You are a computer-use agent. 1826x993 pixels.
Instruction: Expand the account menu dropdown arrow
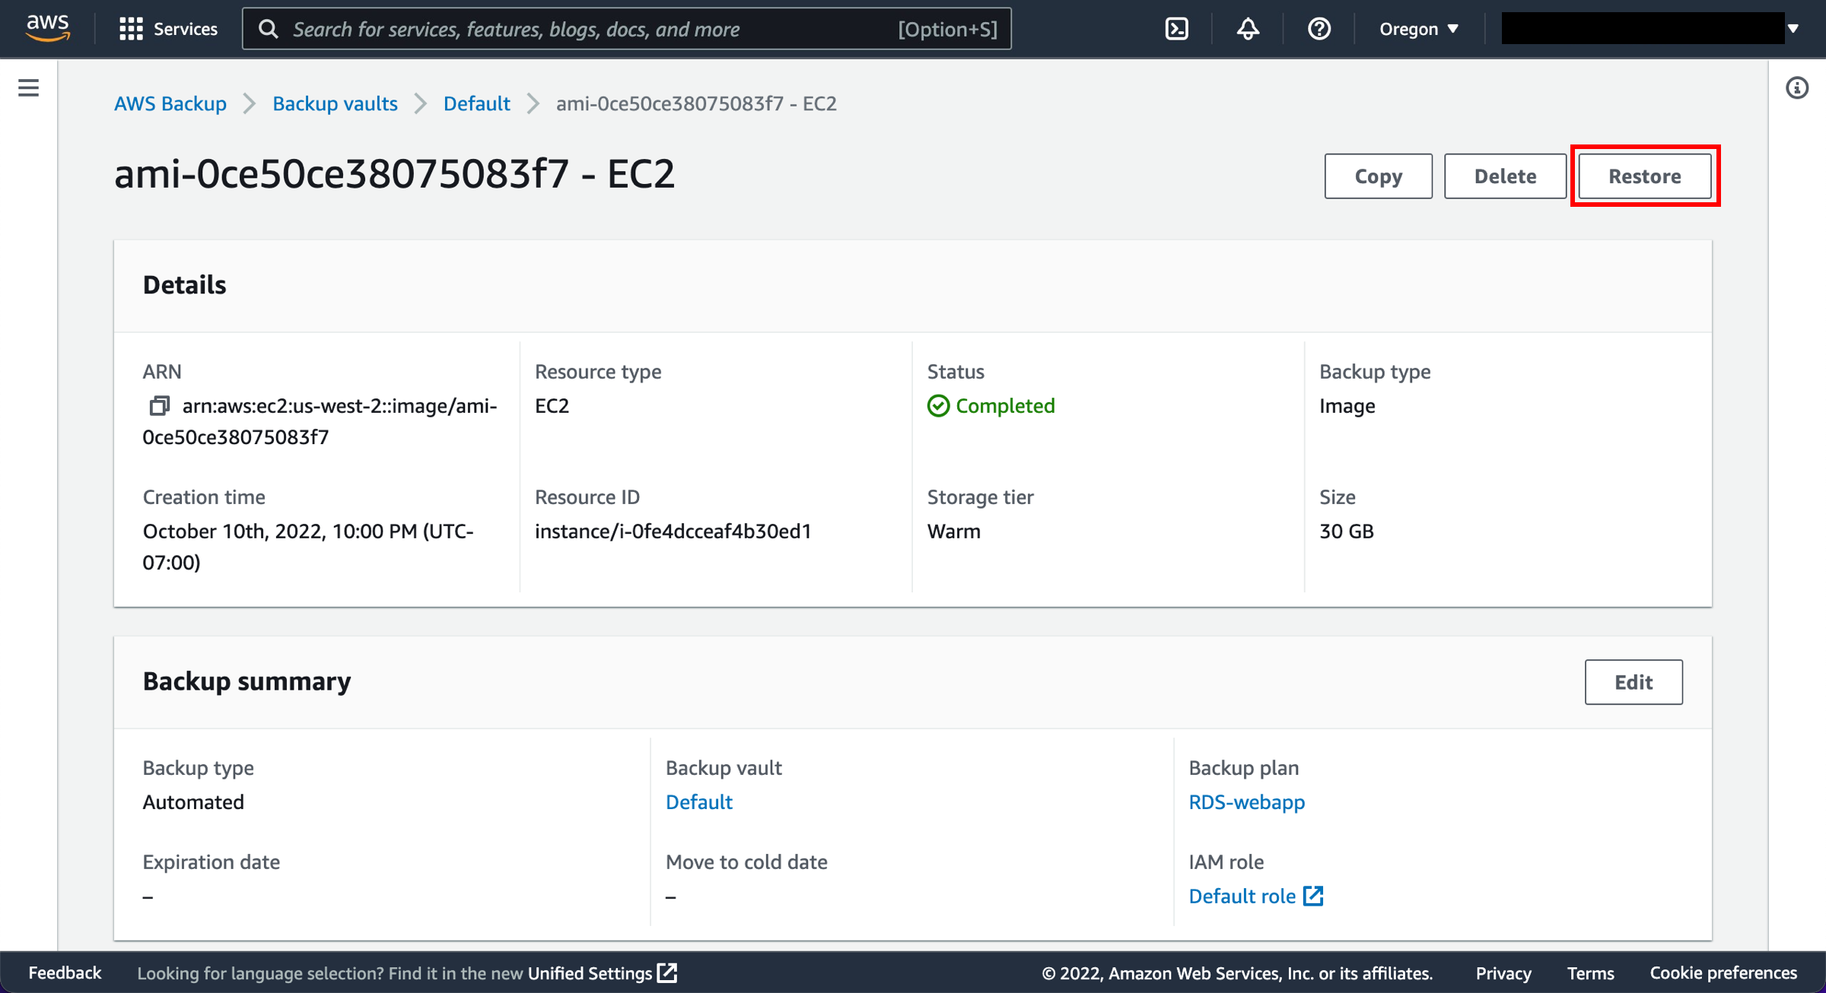point(1793,29)
